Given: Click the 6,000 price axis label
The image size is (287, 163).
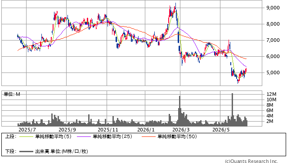Looking at the screenshot, I should point(273,56).
